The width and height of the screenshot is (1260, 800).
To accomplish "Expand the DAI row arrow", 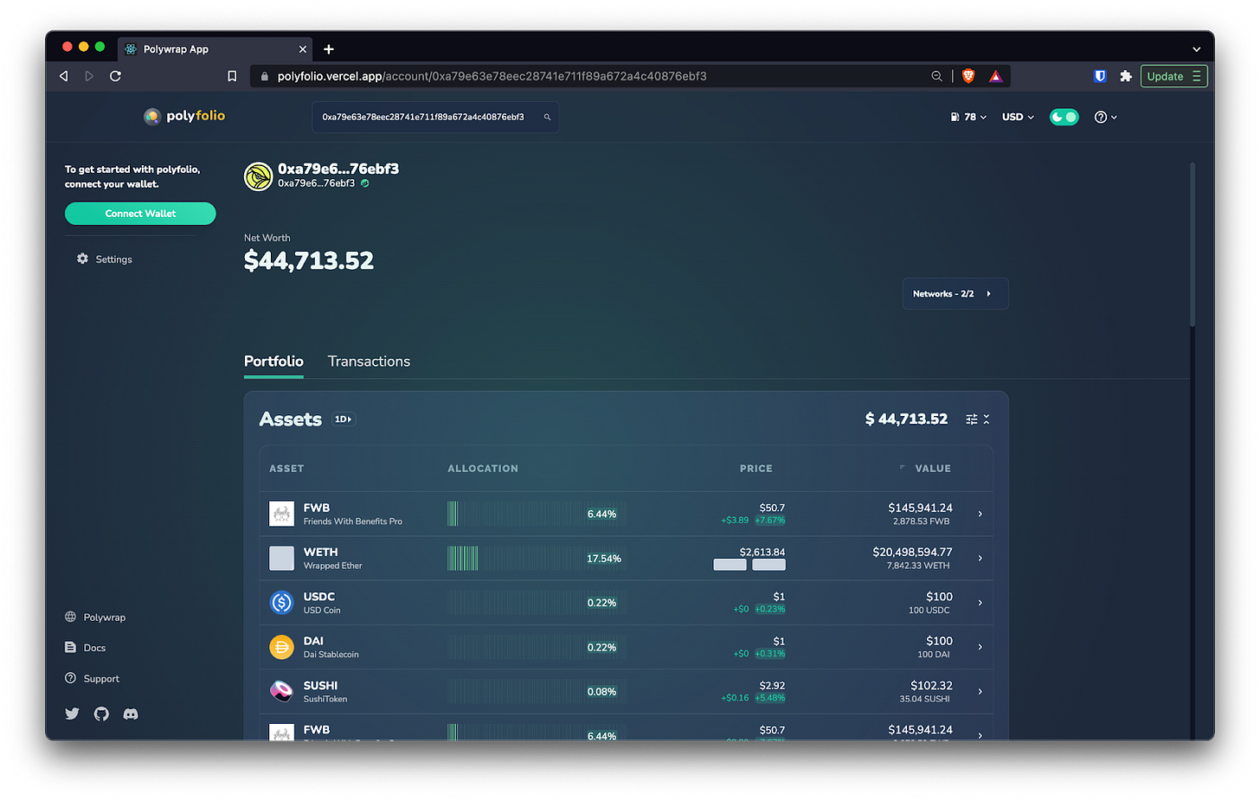I will click(x=980, y=647).
